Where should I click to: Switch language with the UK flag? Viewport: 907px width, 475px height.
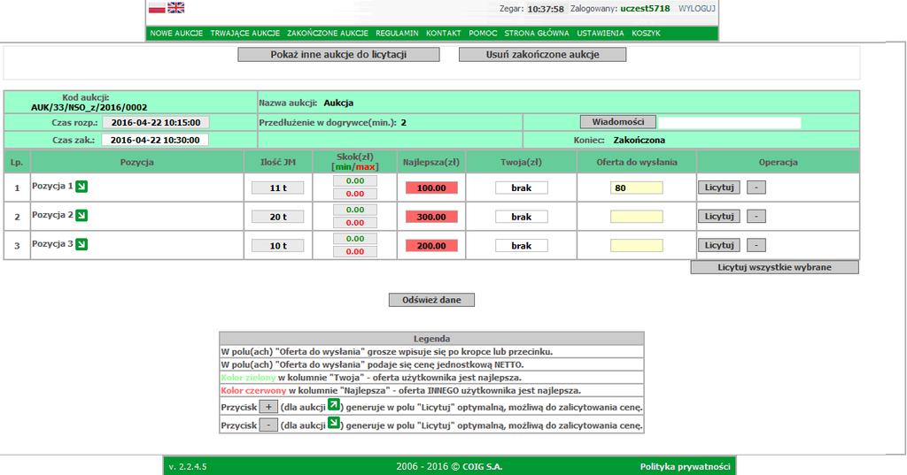pyautogui.click(x=176, y=7)
